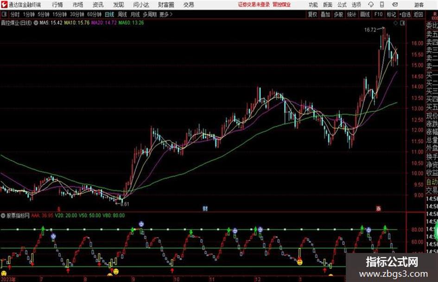
Task: Open the 版面 menu
Action: pos(328,5)
